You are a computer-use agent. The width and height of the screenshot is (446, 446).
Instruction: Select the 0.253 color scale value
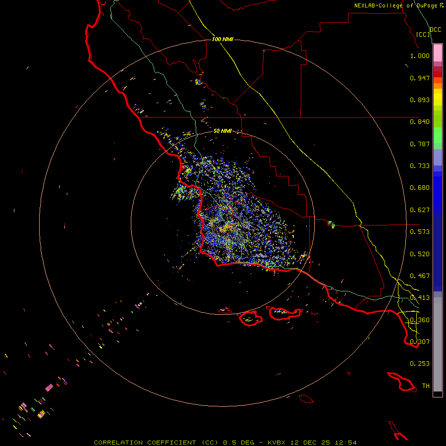[420, 364]
